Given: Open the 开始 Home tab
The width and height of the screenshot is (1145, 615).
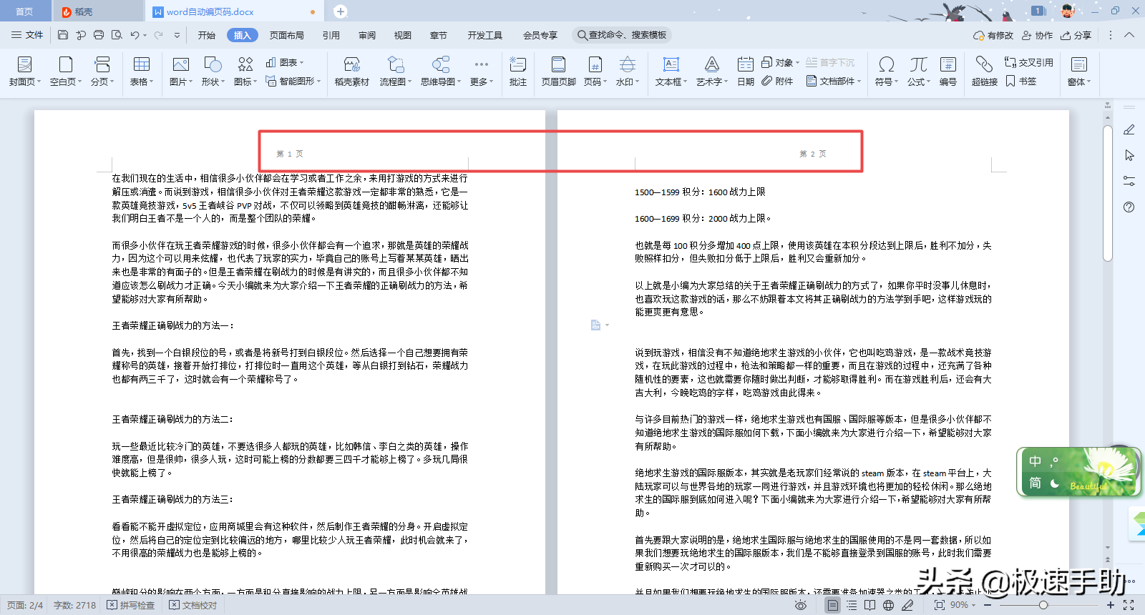Looking at the screenshot, I should pyautogui.click(x=207, y=35).
